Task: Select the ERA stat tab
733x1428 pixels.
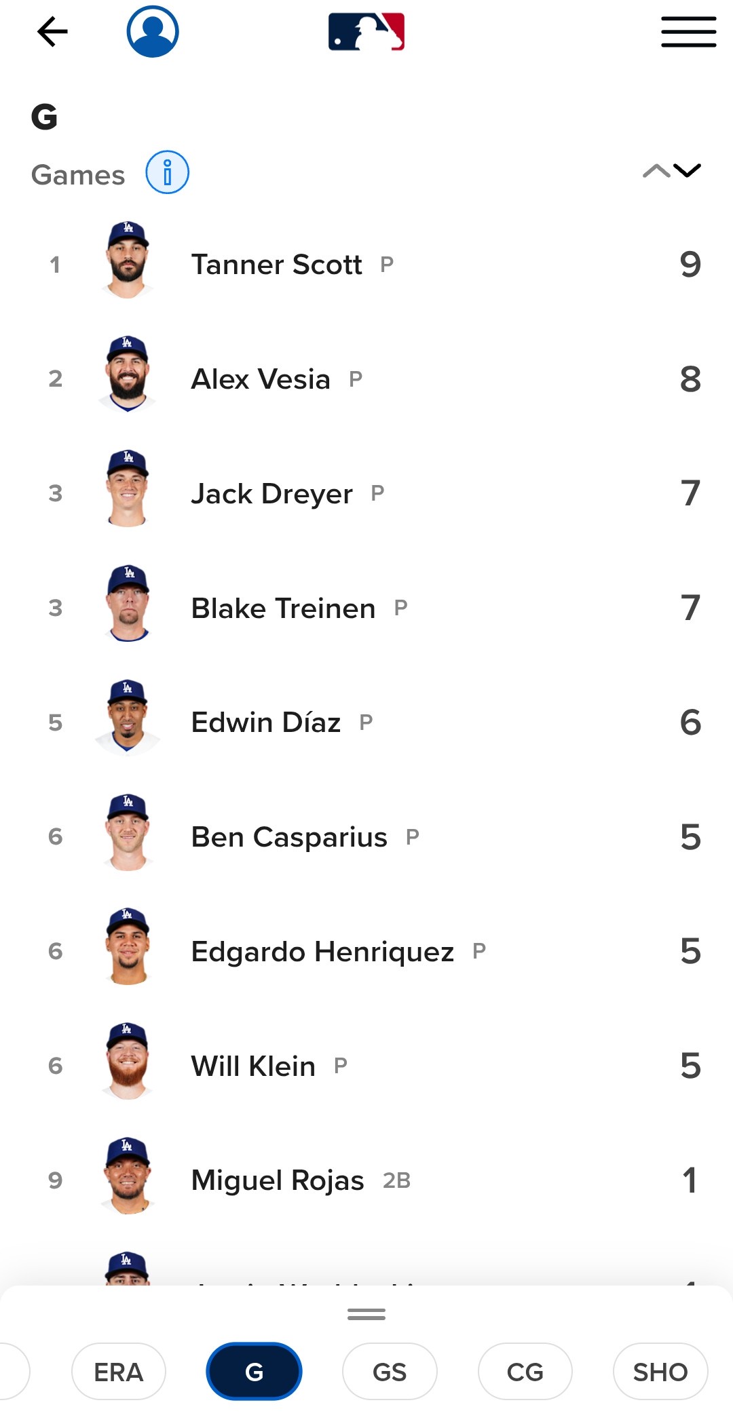Action: pos(119,1372)
